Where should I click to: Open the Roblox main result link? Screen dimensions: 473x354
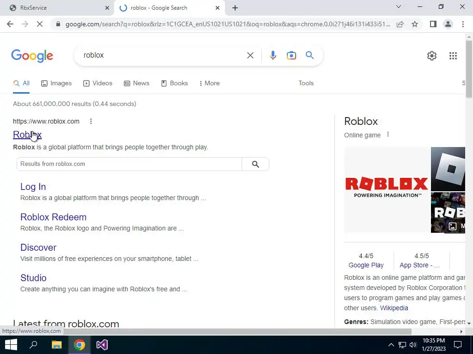[27, 135]
